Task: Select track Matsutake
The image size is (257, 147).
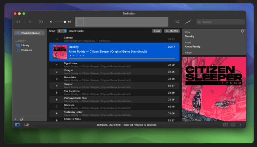Action: click(x=114, y=79)
